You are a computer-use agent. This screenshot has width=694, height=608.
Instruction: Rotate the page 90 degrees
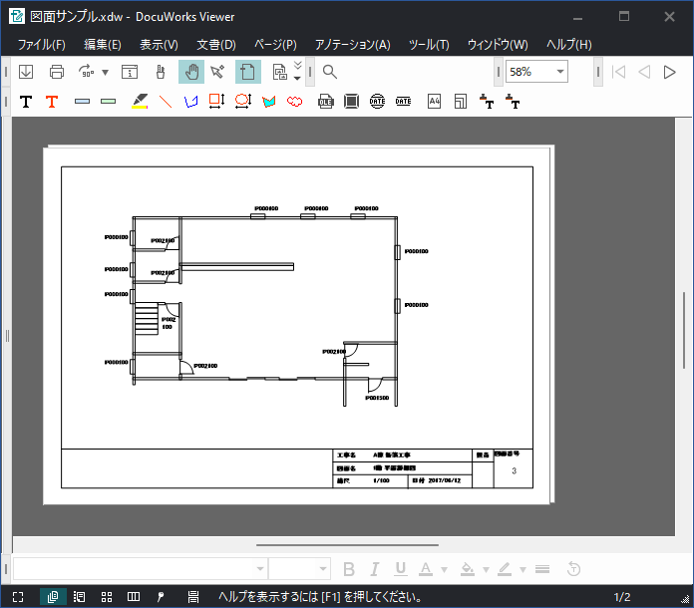[x=86, y=72]
